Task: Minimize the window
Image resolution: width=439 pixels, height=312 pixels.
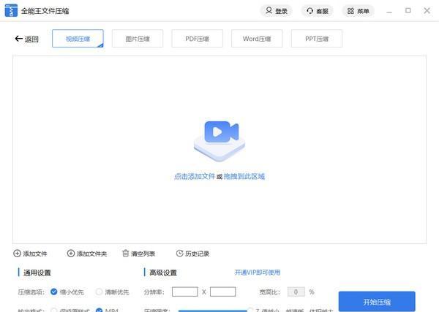Action: pyautogui.click(x=389, y=11)
